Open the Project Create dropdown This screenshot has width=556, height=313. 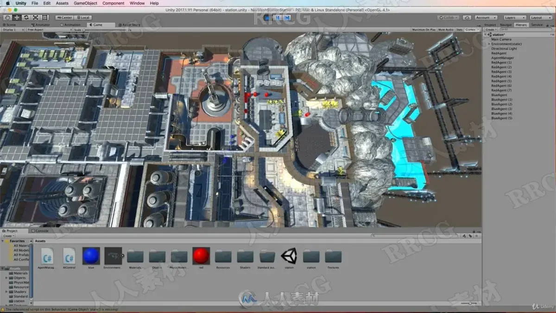[x=8, y=236]
